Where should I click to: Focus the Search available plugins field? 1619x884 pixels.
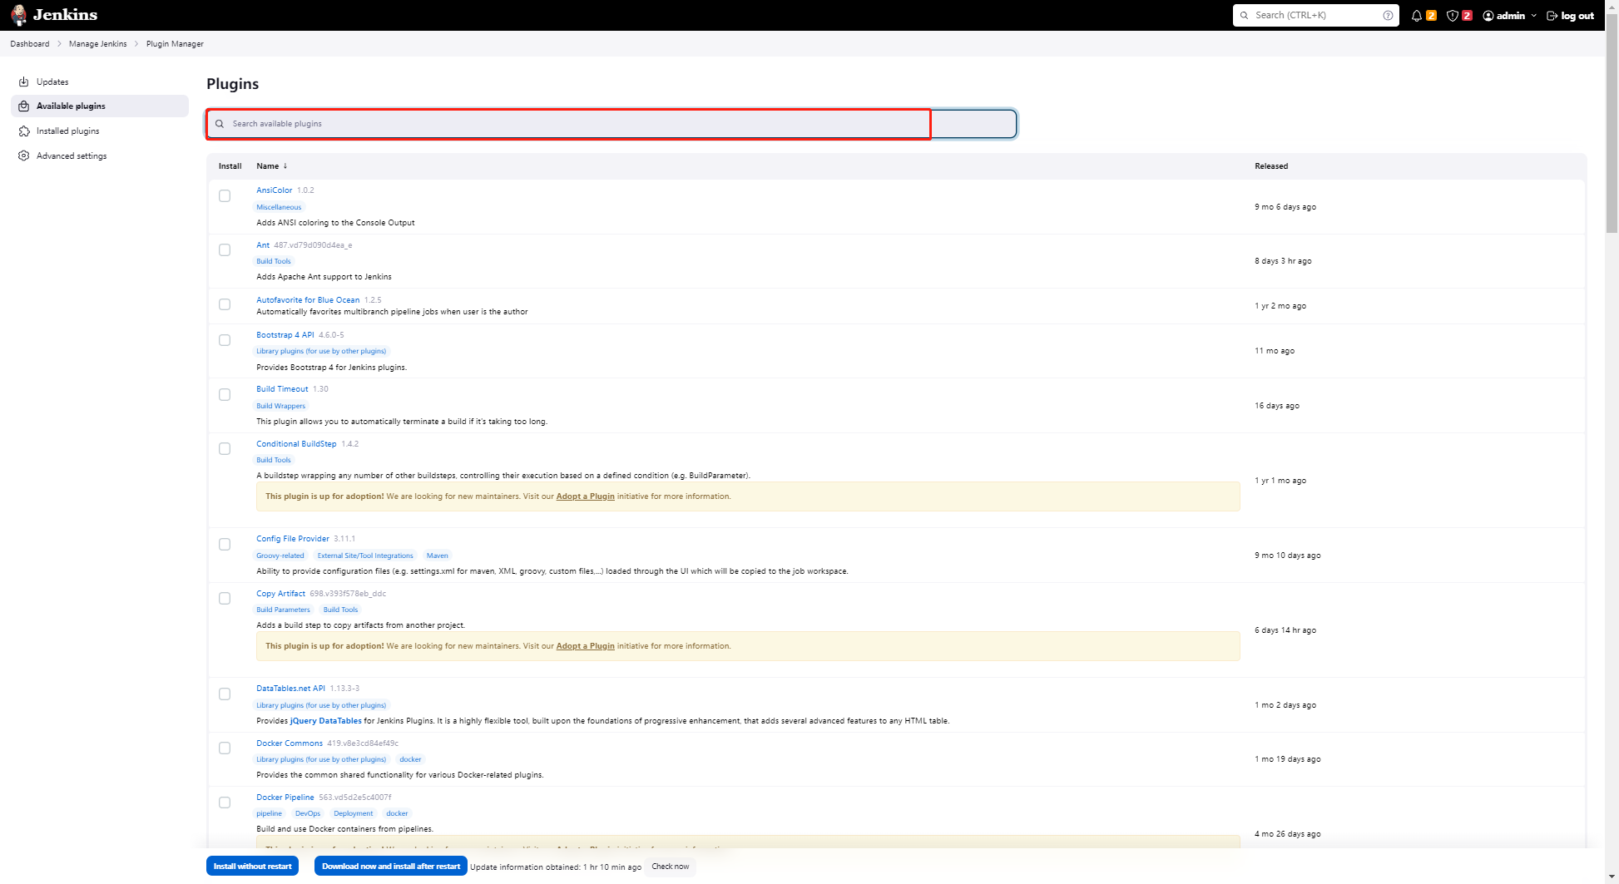coord(611,124)
